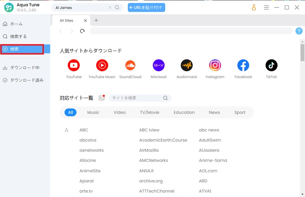Viewport: 305px width, 197px height.
Task: Select the Education category filter
Action: point(184,112)
